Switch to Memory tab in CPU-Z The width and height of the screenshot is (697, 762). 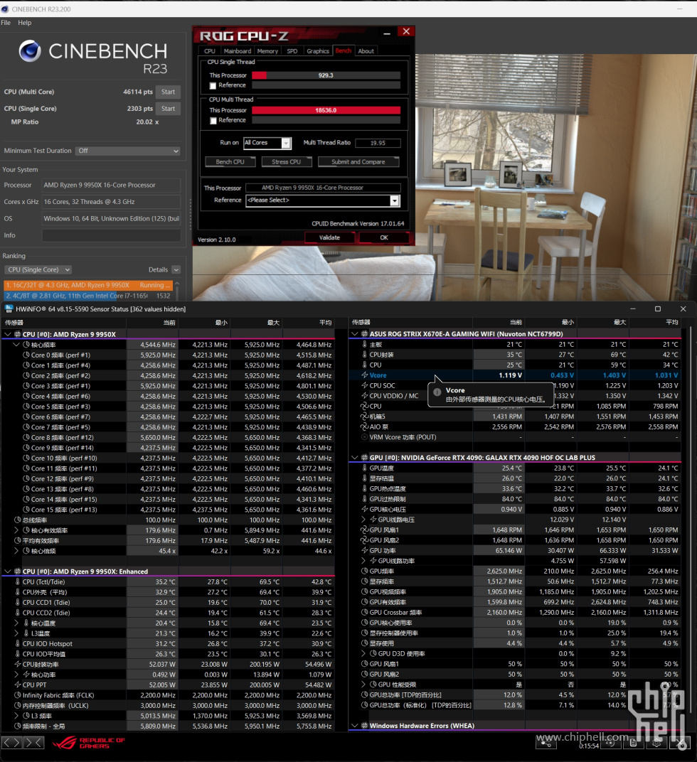click(267, 51)
